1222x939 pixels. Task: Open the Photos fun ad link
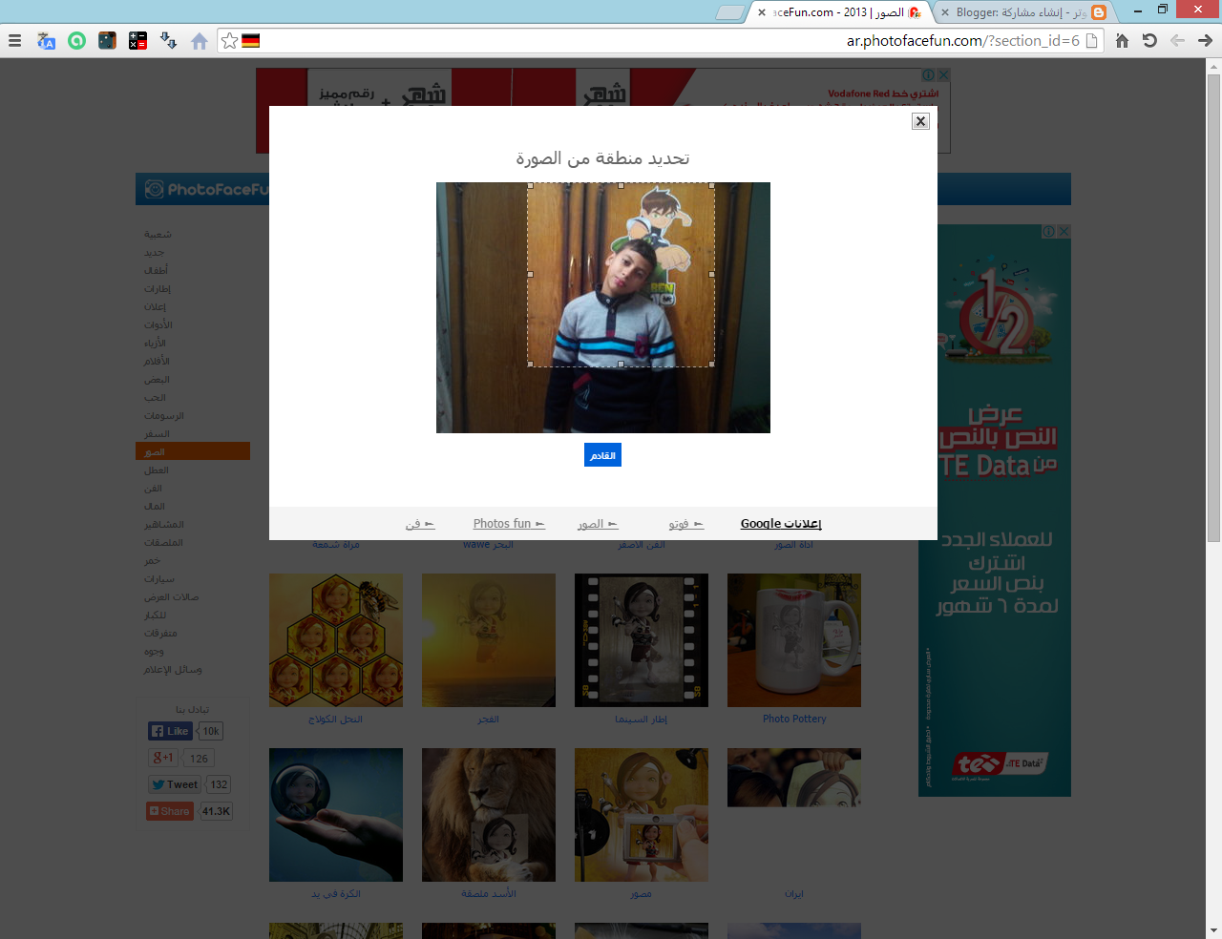coord(509,524)
